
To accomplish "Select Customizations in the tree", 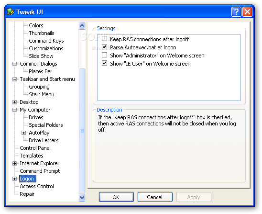I will click(x=46, y=48).
